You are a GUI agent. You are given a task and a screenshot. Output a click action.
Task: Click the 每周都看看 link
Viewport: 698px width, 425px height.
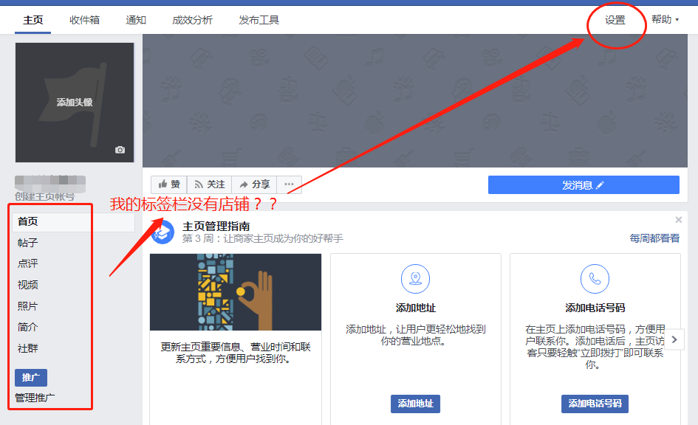coord(654,238)
